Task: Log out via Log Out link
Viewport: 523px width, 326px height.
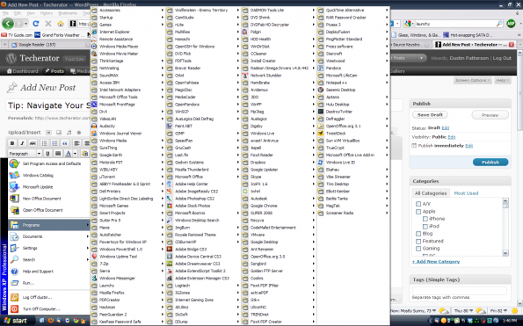Action: (502, 58)
